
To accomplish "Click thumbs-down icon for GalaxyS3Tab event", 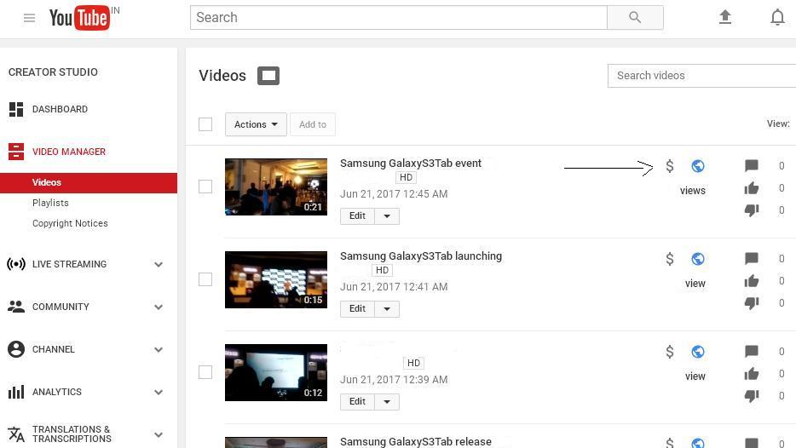I will click(752, 210).
